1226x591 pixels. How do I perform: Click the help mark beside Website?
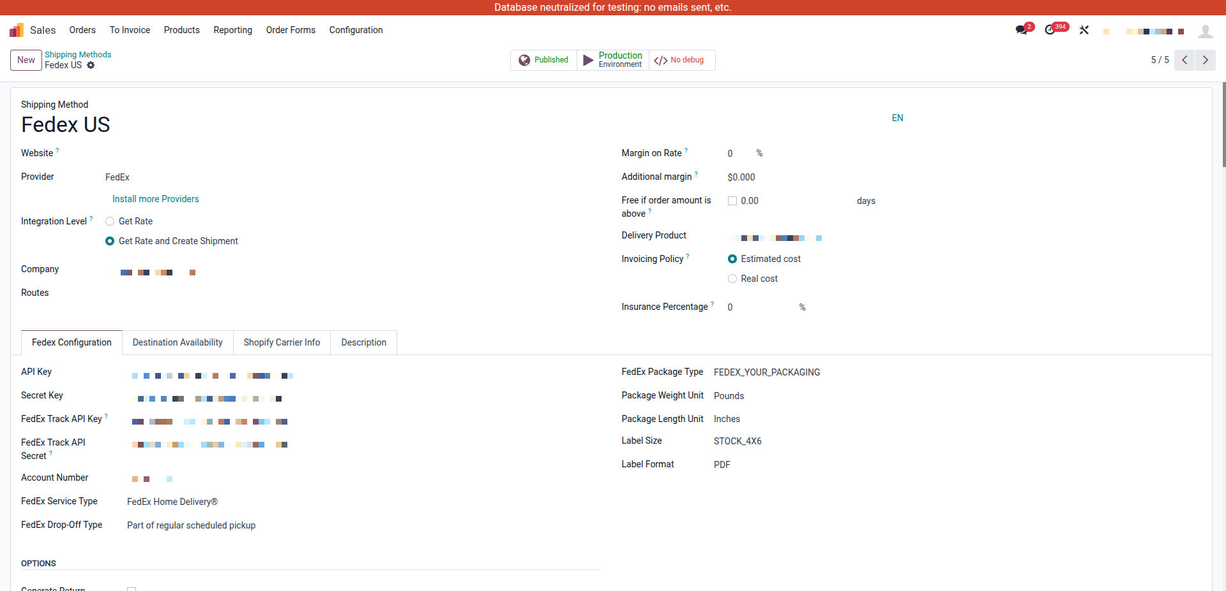pyautogui.click(x=57, y=150)
